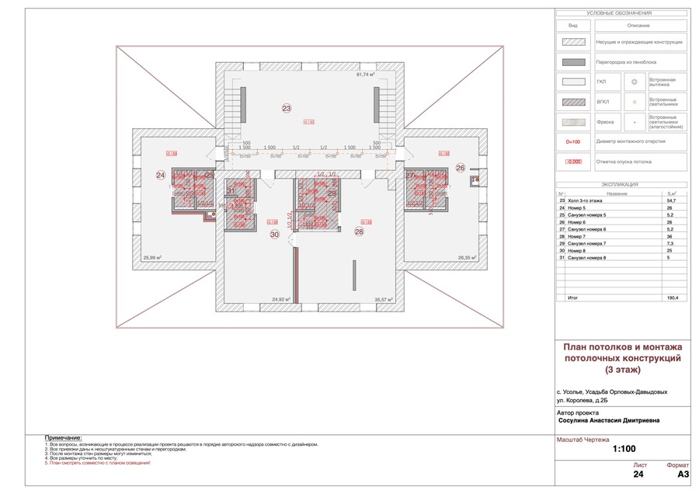Click room marker 31 on the plan
The image size is (699, 494).
[x=231, y=191]
